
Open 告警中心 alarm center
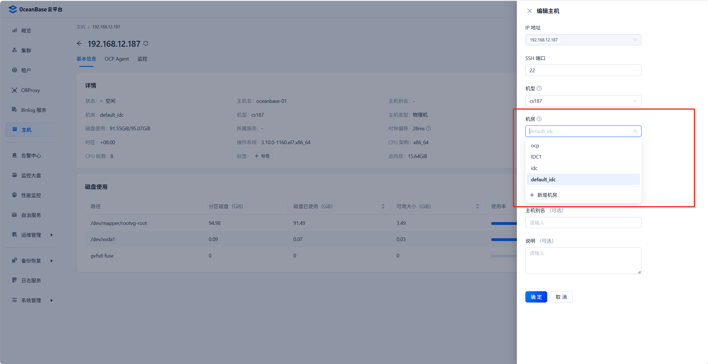31,156
